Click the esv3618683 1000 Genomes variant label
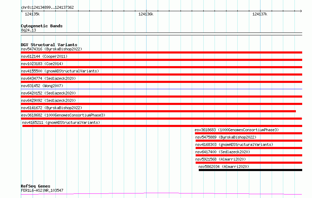The width and height of the screenshot is (312, 198). coord(237,130)
